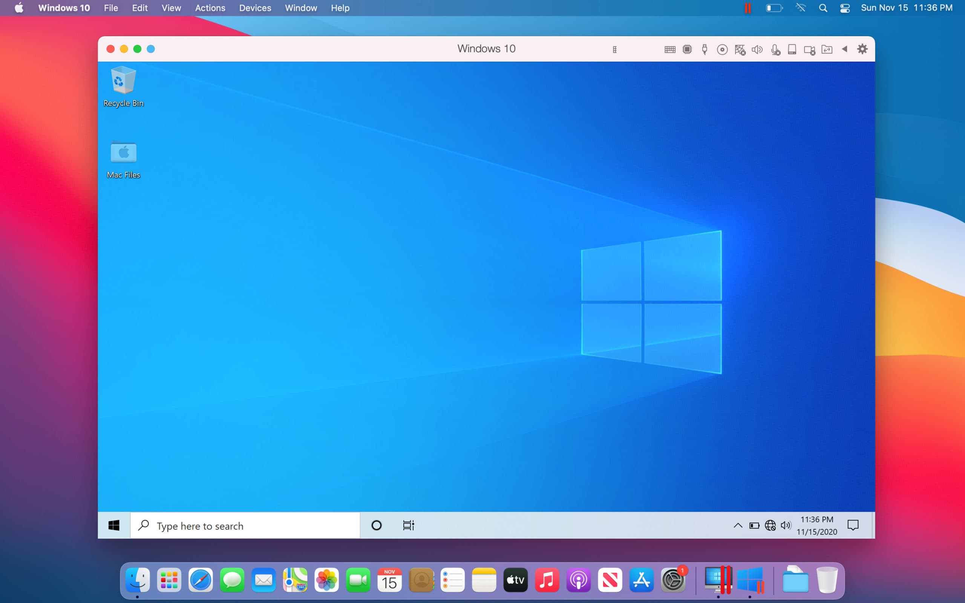Open the Devices menu
Viewport: 965px width, 603px height.
[255, 8]
